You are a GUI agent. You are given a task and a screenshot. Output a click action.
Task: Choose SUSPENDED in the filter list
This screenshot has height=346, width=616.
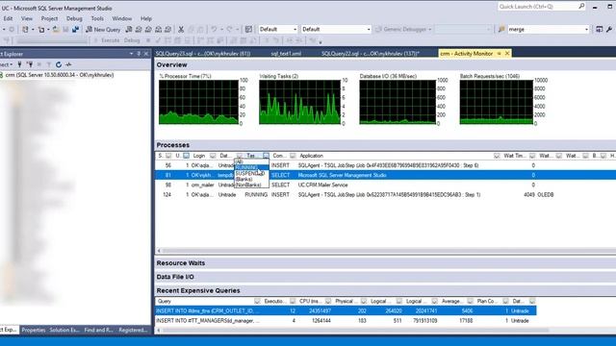[x=251, y=173]
